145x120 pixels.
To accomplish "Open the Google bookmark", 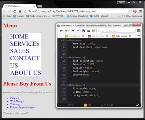I will (x=19, y=16).
